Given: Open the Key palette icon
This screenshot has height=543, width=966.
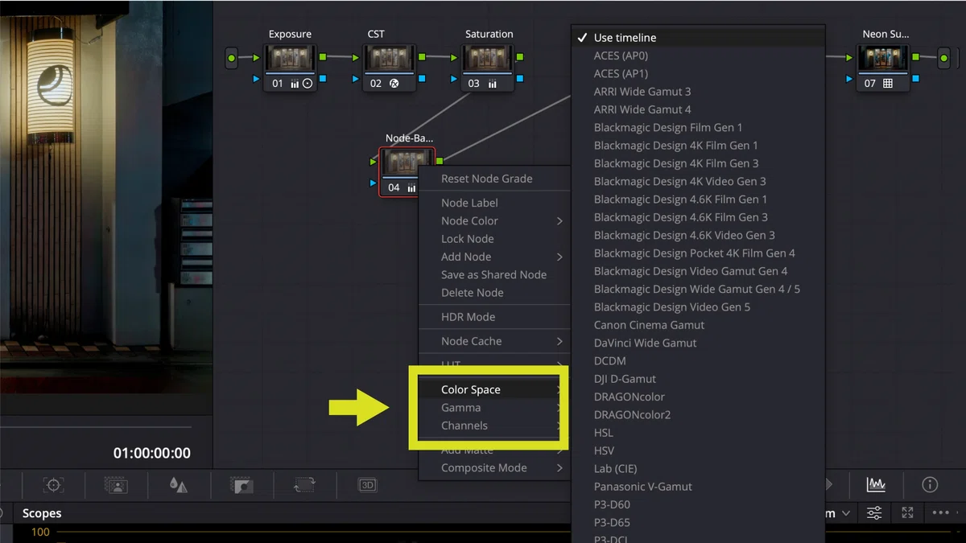Looking at the screenshot, I should (242, 485).
